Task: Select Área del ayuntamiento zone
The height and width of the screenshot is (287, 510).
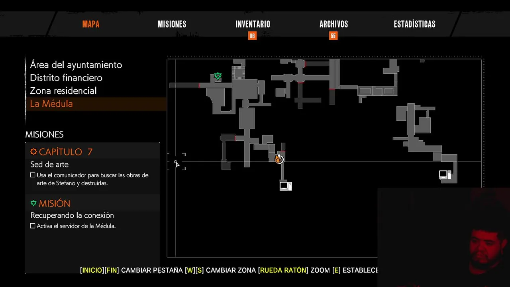Action: click(76, 65)
